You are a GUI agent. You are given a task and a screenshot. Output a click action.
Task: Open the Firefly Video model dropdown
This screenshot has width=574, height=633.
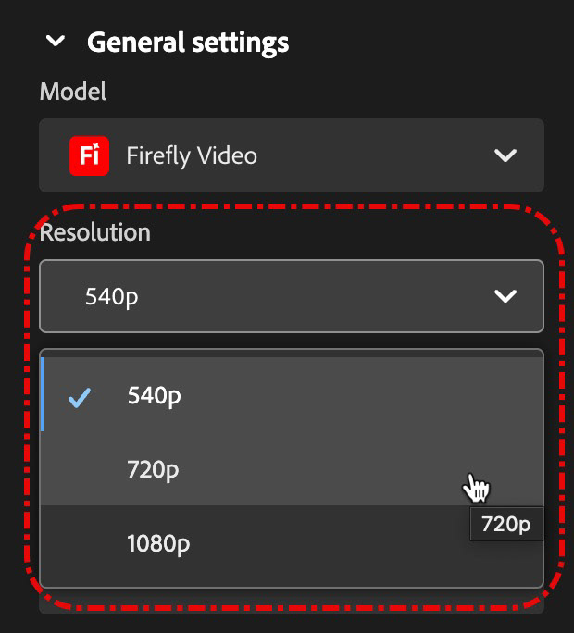pyautogui.click(x=292, y=155)
